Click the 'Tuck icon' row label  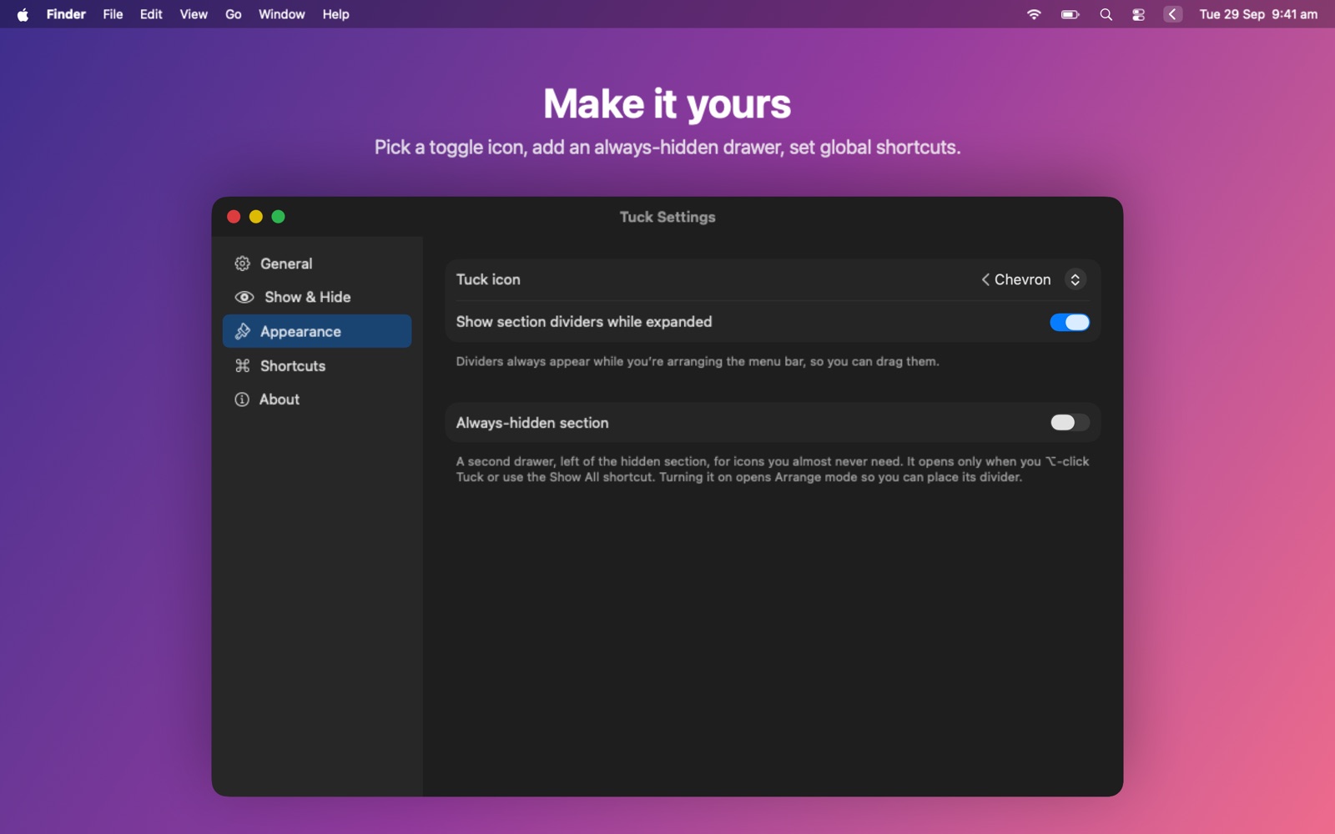pos(488,279)
